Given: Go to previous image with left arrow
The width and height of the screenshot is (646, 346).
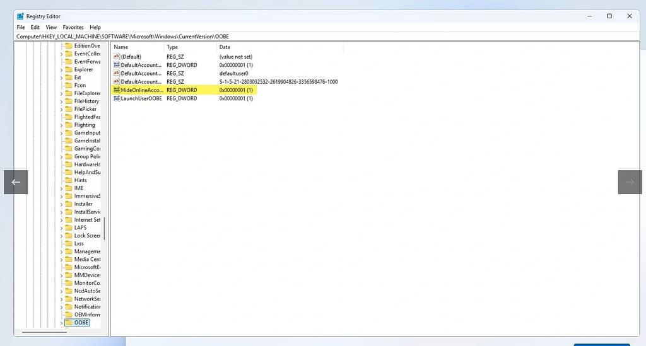Looking at the screenshot, I should tap(16, 182).
